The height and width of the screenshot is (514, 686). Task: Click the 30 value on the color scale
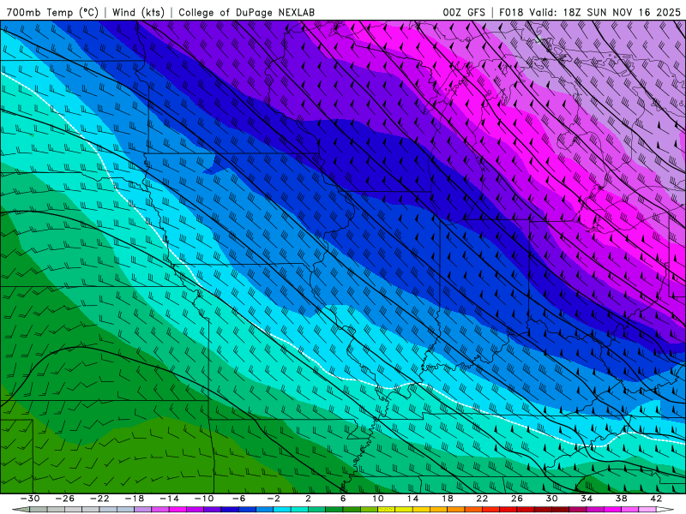pos(551,499)
